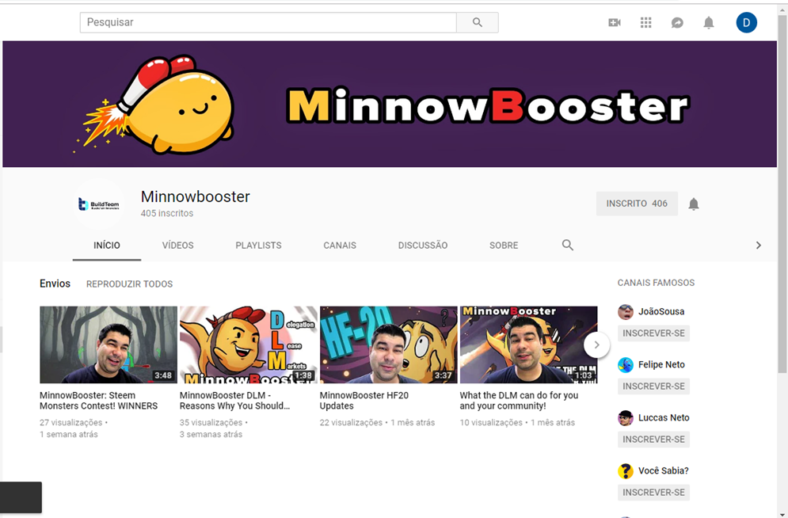Click the Envios section heading
788x518 pixels.
pos(55,284)
